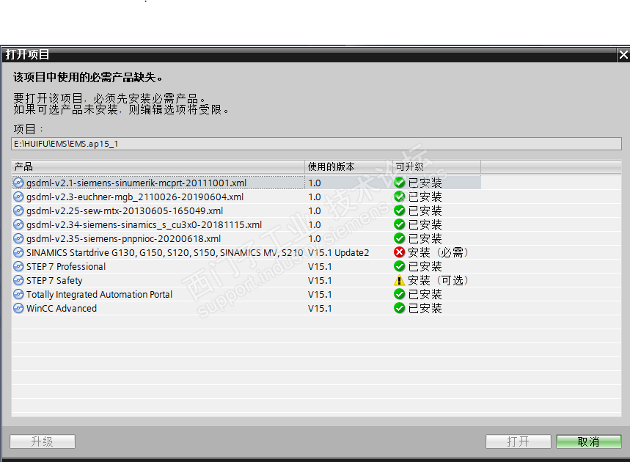This screenshot has width=630, height=462.
Task: Select the Totally Integrated Automation Portal row
Action: click(316, 294)
